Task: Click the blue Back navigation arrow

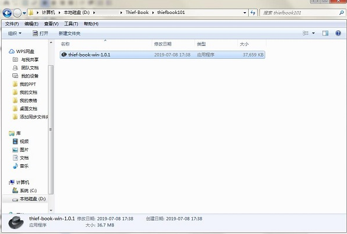Action: click(7, 13)
